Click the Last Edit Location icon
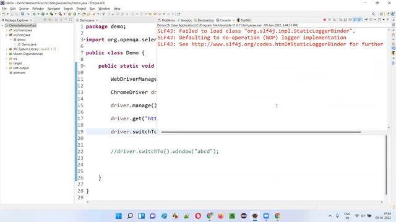 point(150,14)
